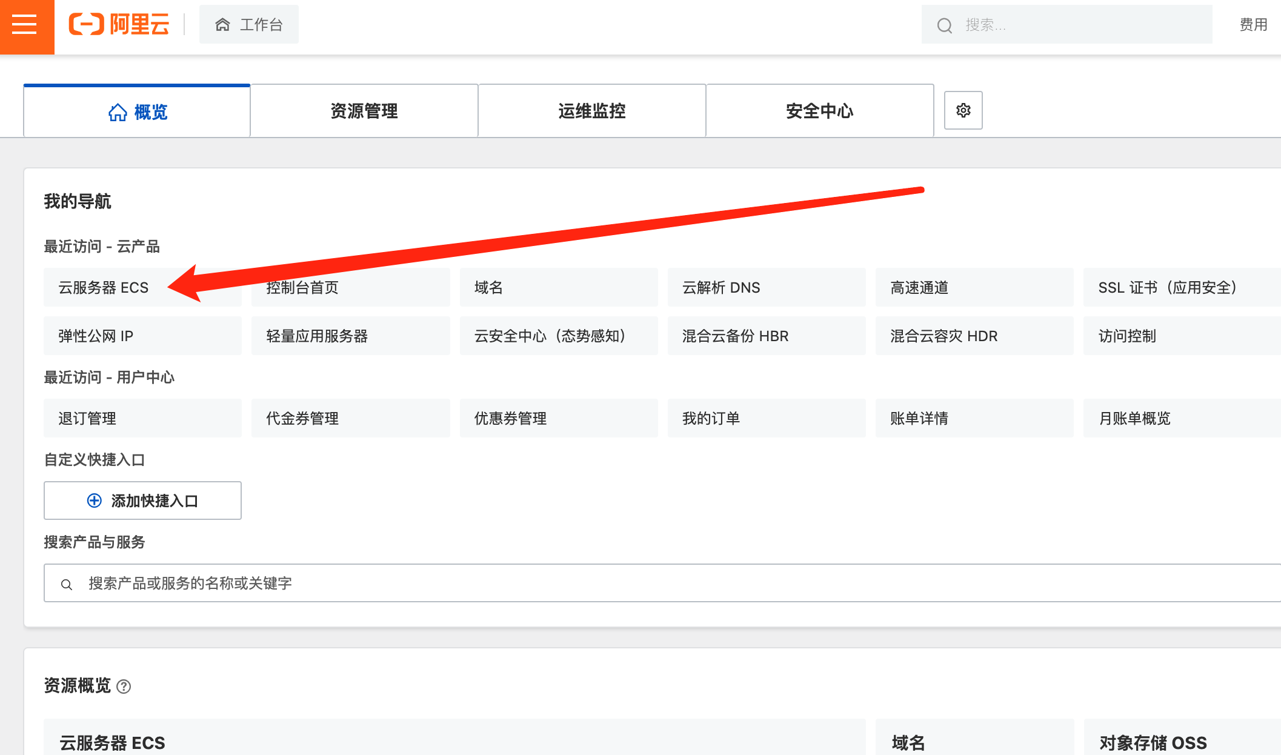Open 域名 shortcut in recent products
The width and height of the screenshot is (1281, 755).
point(559,287)
